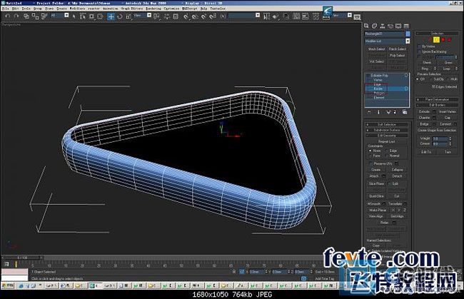
Task: Open the Rendering menu
Action: pos(153,9)
